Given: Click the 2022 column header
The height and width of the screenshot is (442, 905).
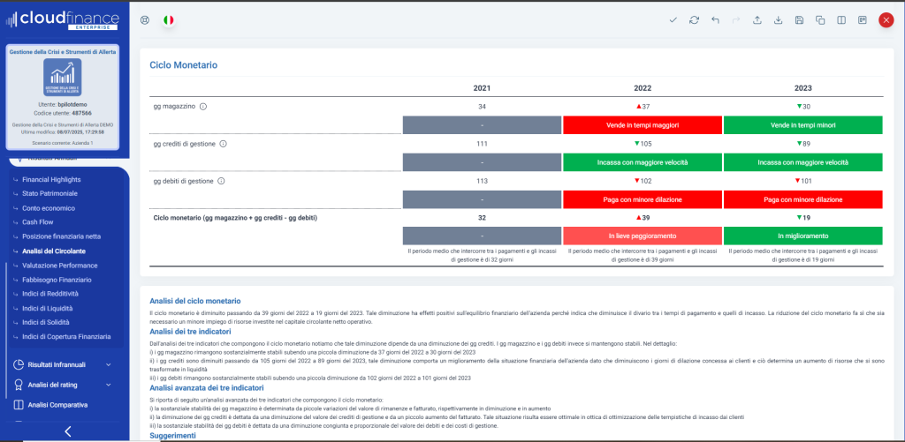Looking at the screenshot, I should 643,88.
